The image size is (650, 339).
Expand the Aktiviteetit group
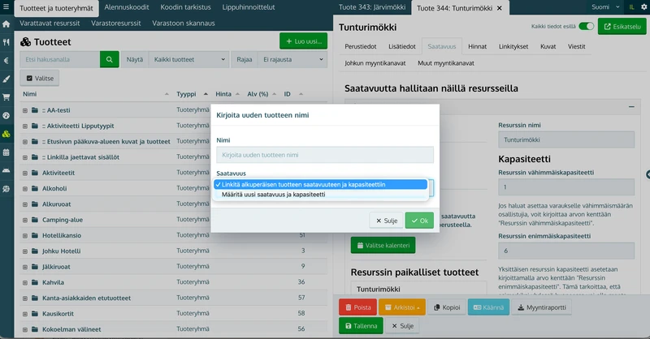pos(25,173)
